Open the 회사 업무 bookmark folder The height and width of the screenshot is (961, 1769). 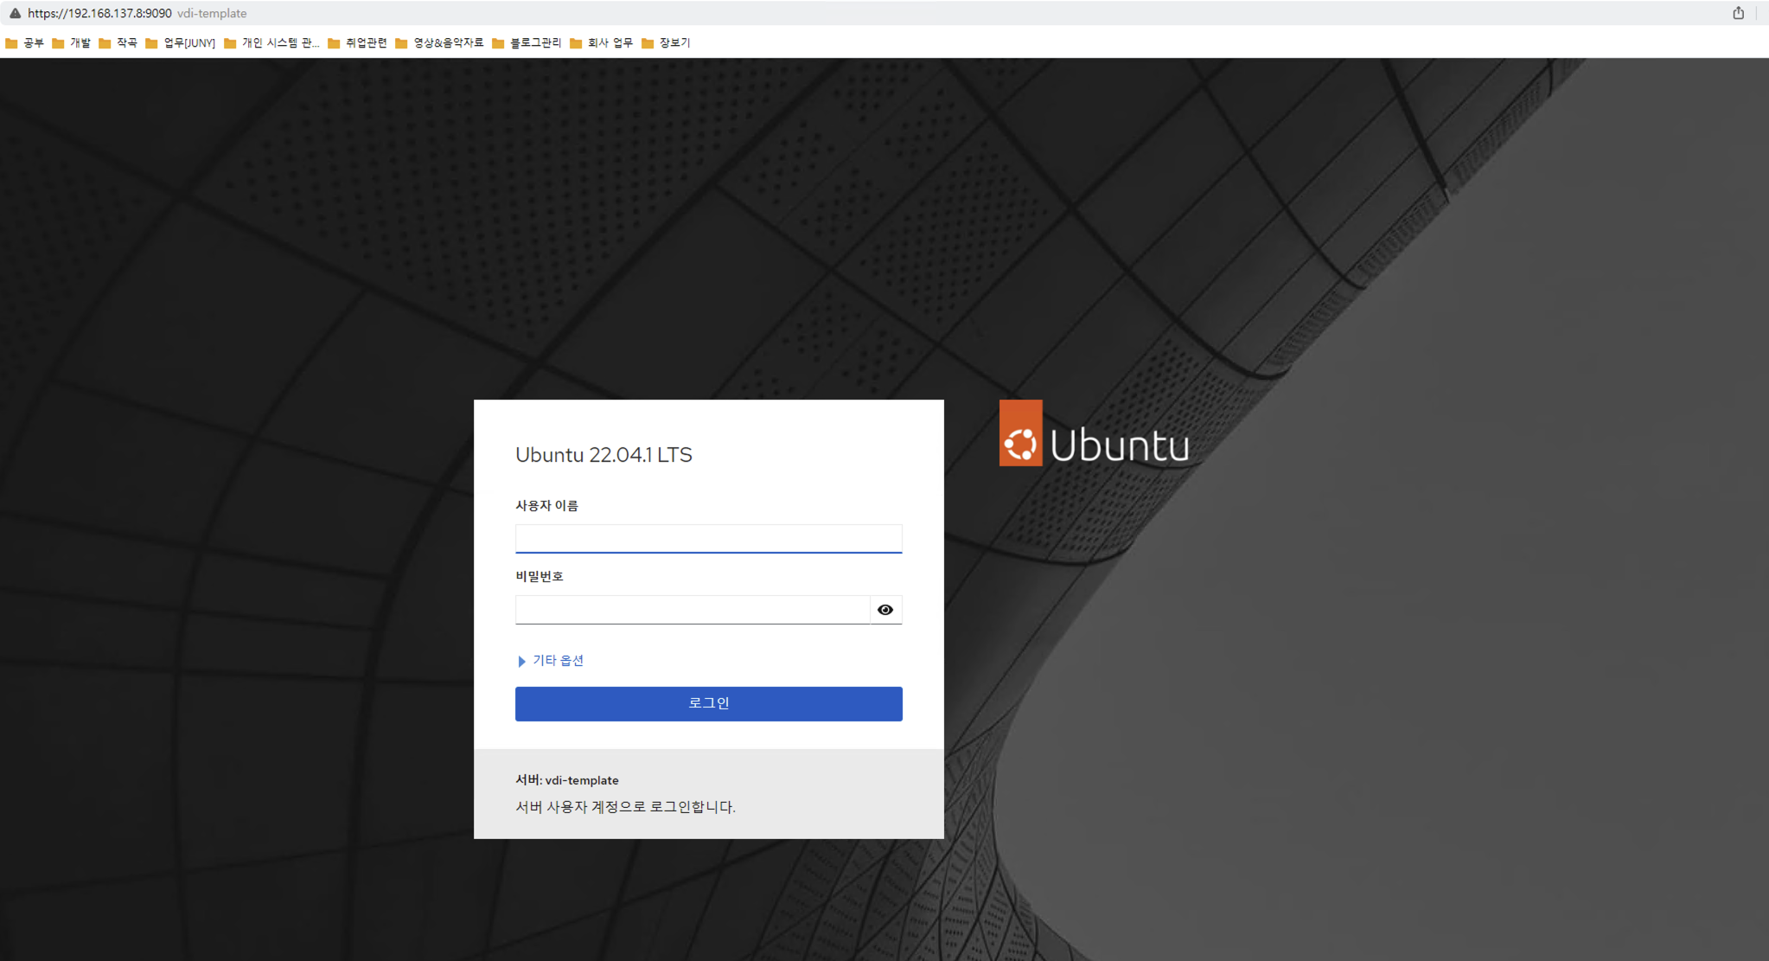tap(601, 43)
